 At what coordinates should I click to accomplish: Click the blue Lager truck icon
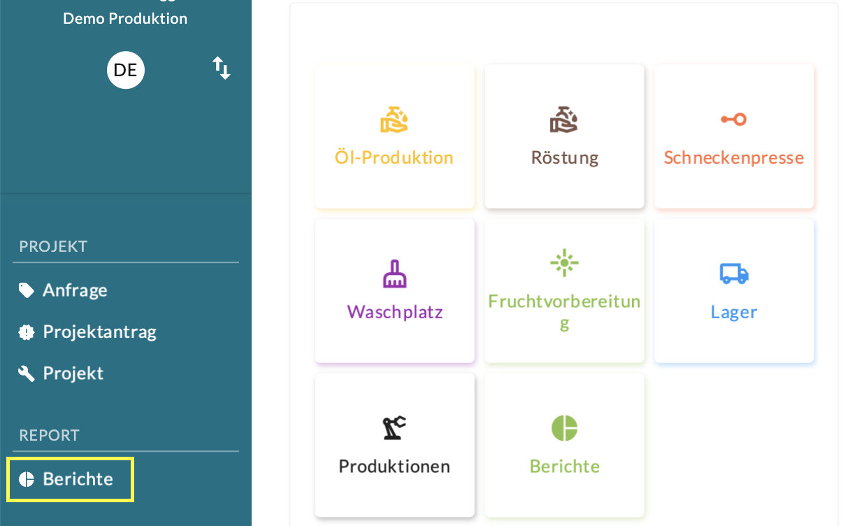[733, 273]
